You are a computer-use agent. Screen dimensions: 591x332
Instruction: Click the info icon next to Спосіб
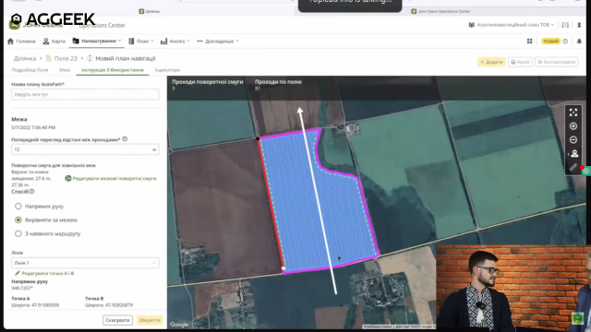[31, 191]
